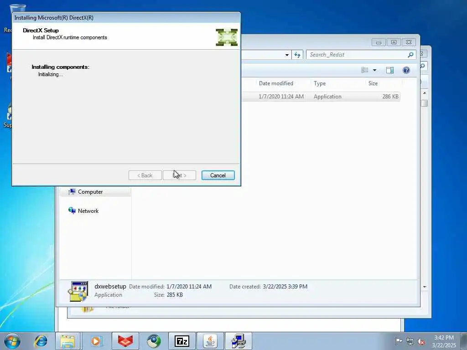
Task: Open Windows Media Player from the taskbar
Action: tap(96, 341)
